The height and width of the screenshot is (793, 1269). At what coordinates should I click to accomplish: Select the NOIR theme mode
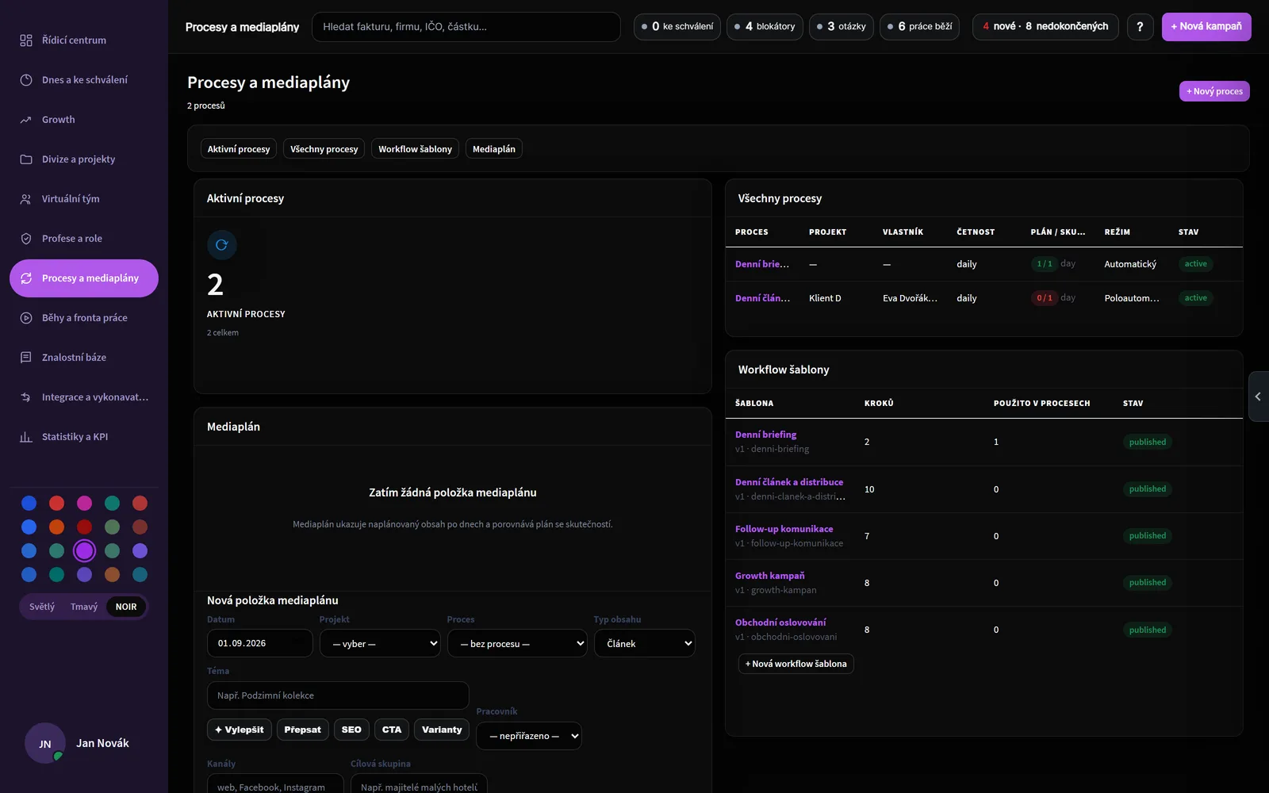tap(126, 607)
